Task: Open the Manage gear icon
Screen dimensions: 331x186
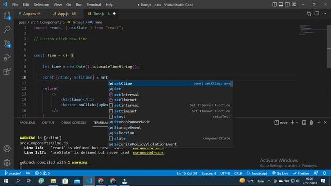Action: [x=7, y=163]
